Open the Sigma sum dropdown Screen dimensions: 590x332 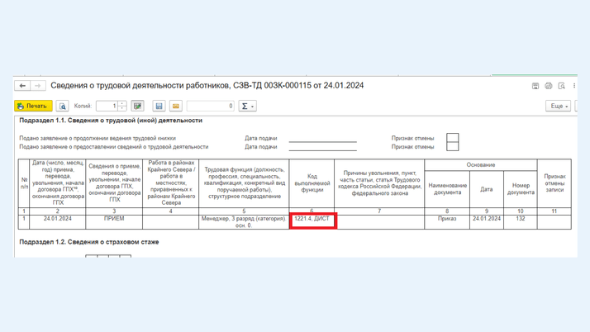tap(247, 106)
